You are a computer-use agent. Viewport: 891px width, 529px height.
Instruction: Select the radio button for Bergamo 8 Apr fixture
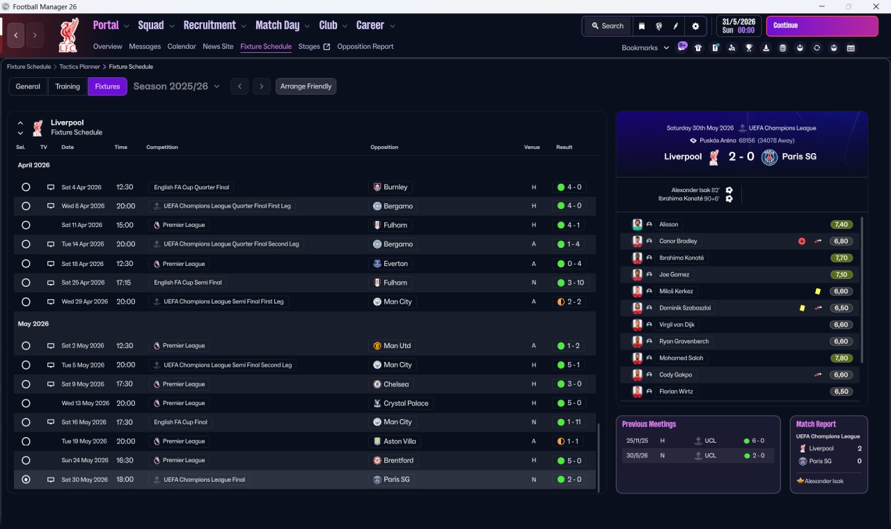click(26, 206)
